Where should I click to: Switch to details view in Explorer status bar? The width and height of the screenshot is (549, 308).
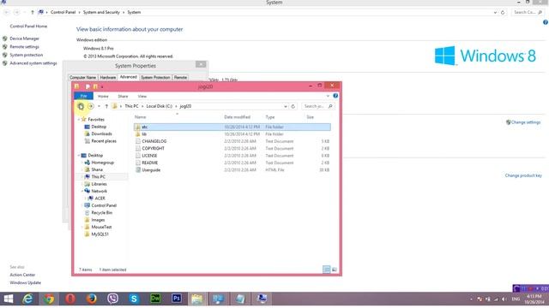(326, 269)
